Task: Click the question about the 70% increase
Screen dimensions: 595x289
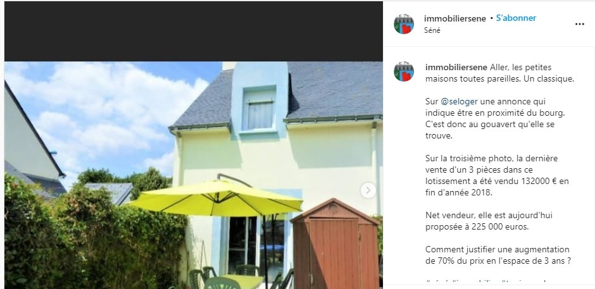Action: click(x=497, y=255)
